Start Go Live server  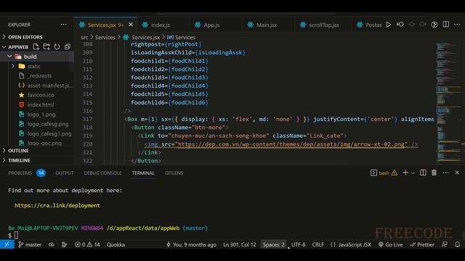pos(391,244)
